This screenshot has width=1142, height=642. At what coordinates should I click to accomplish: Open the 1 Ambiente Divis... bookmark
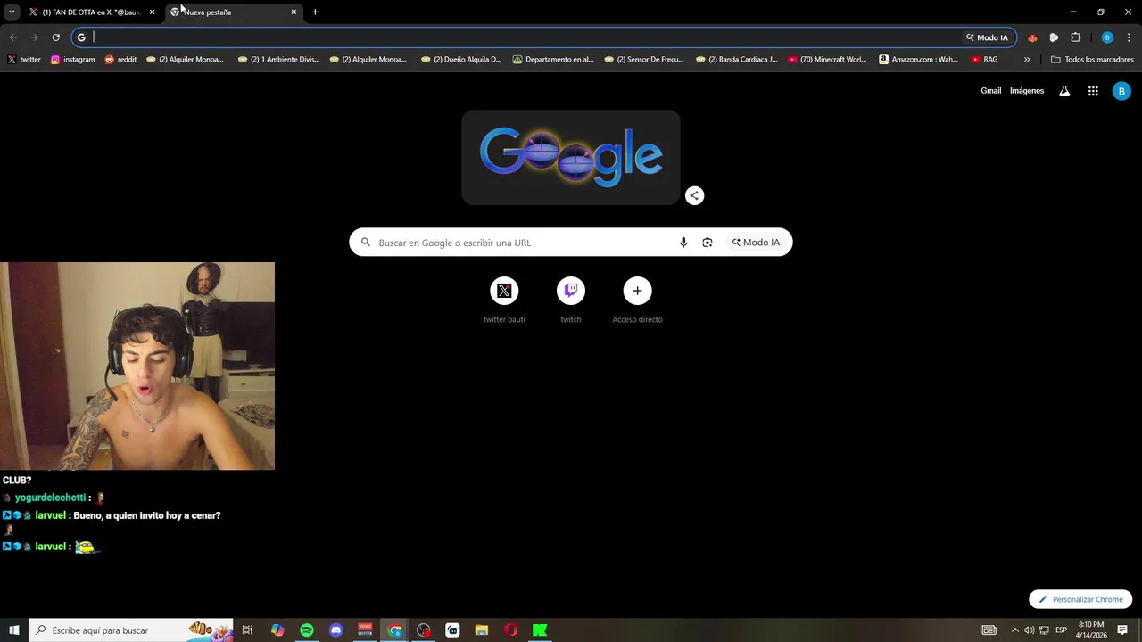click(278, 60)
